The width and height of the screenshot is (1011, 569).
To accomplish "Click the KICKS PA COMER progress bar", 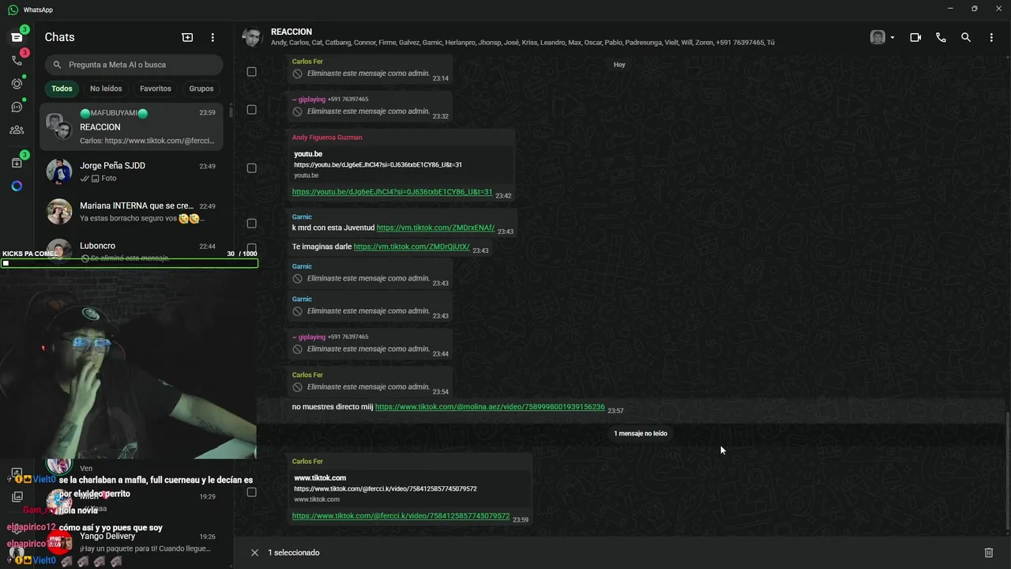I will point(130,263).
